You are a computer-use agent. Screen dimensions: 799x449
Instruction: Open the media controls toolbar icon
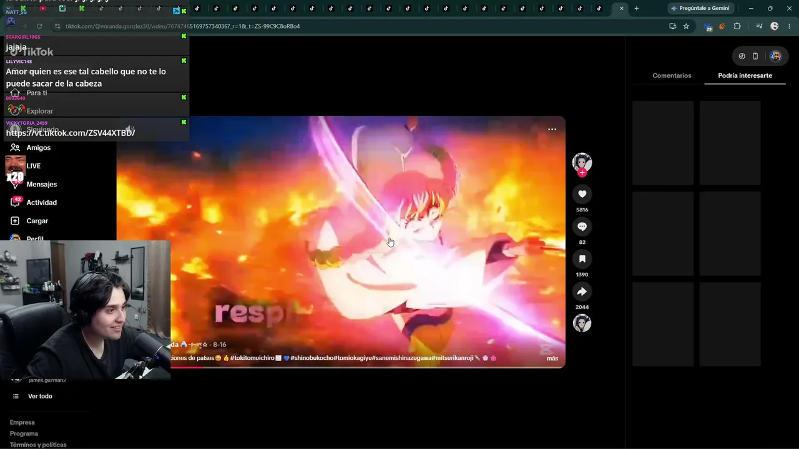759,26
